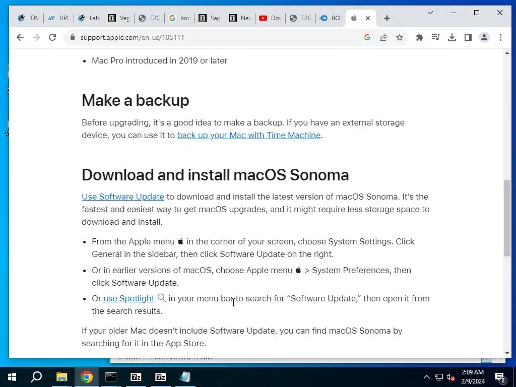Screen dimensions: 516x387
Task: Open the first 7-Zip taskbar icon
Action: click(x=136, y=377)
